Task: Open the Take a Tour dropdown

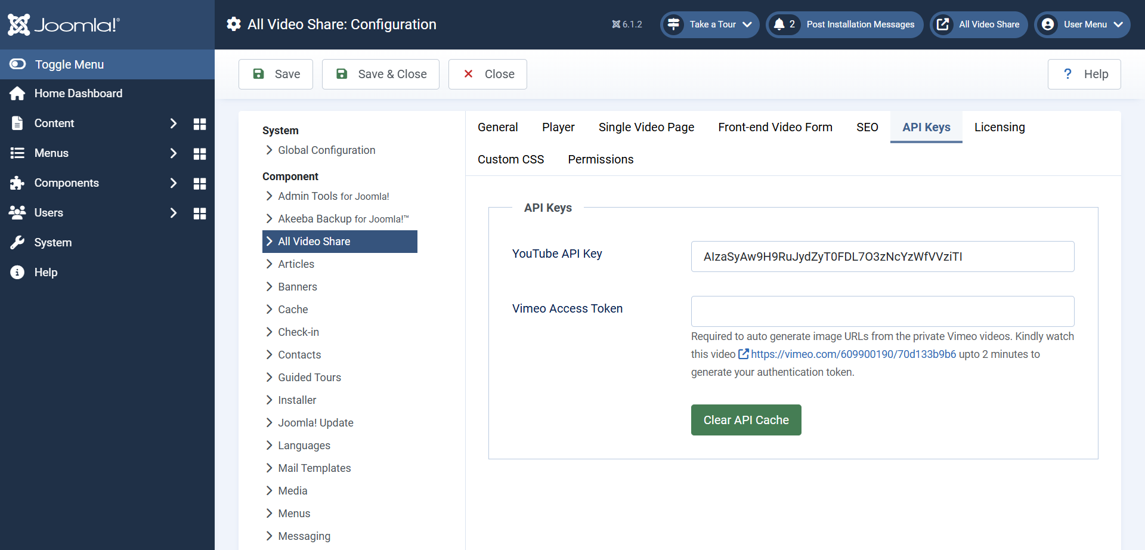Action: point(710,24)
